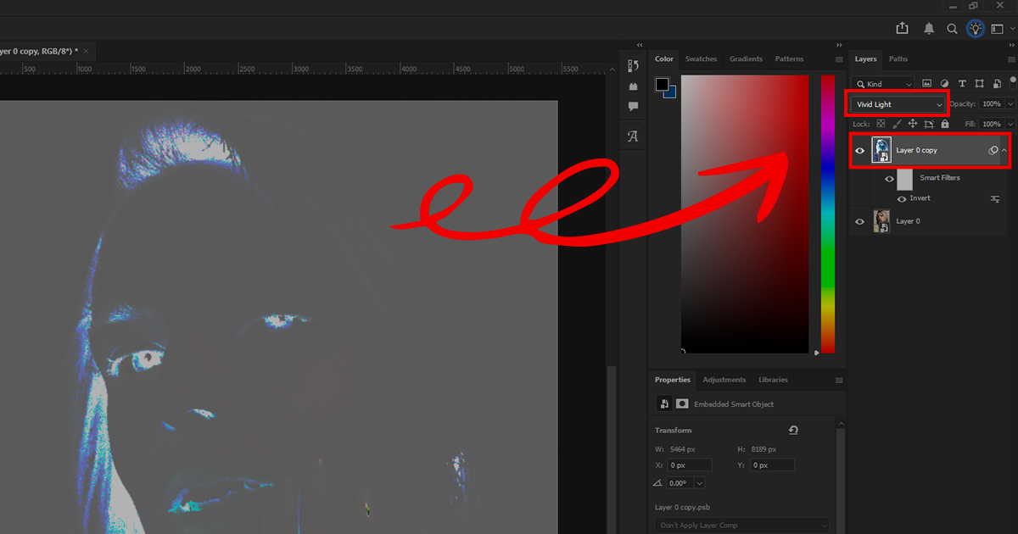
Task: Lock position move icon
Action: 913,124
